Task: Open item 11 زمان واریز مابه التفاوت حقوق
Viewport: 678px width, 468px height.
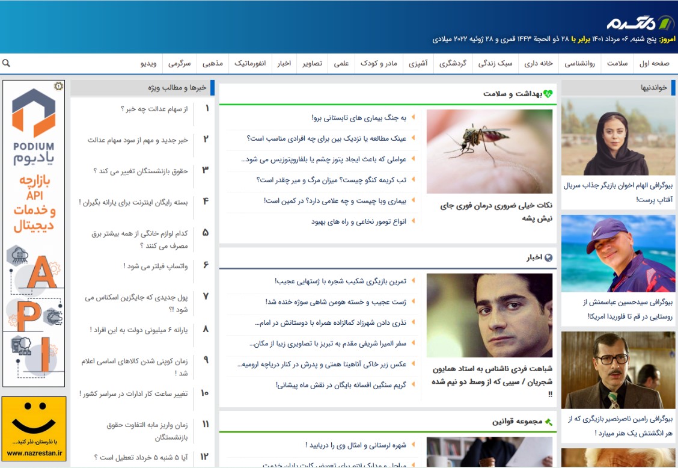Action: [x=147, y=431]
